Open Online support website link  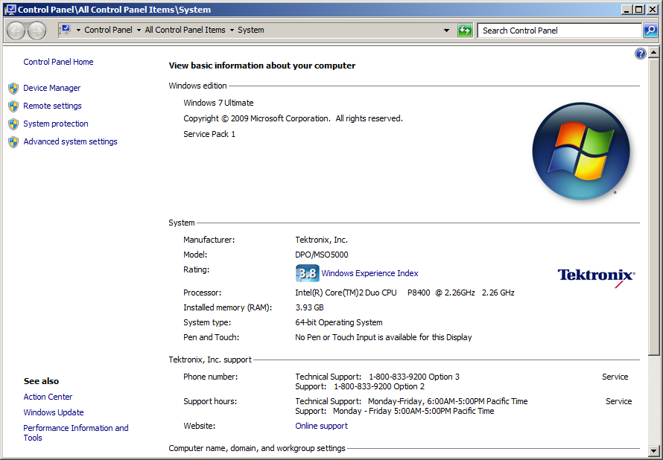point(321,426)
